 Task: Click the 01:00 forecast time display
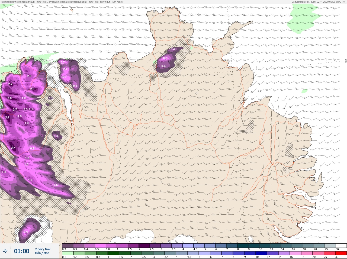pyautogui.click(x=22, y=251)
